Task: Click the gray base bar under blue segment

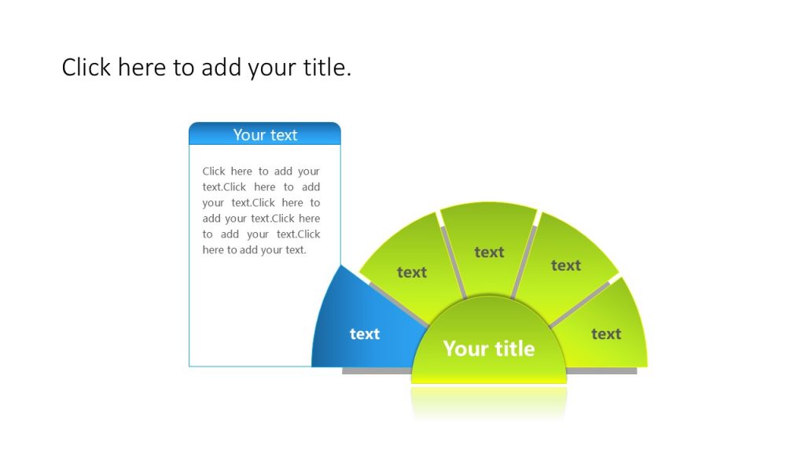Action: click(x=377, y=370)
